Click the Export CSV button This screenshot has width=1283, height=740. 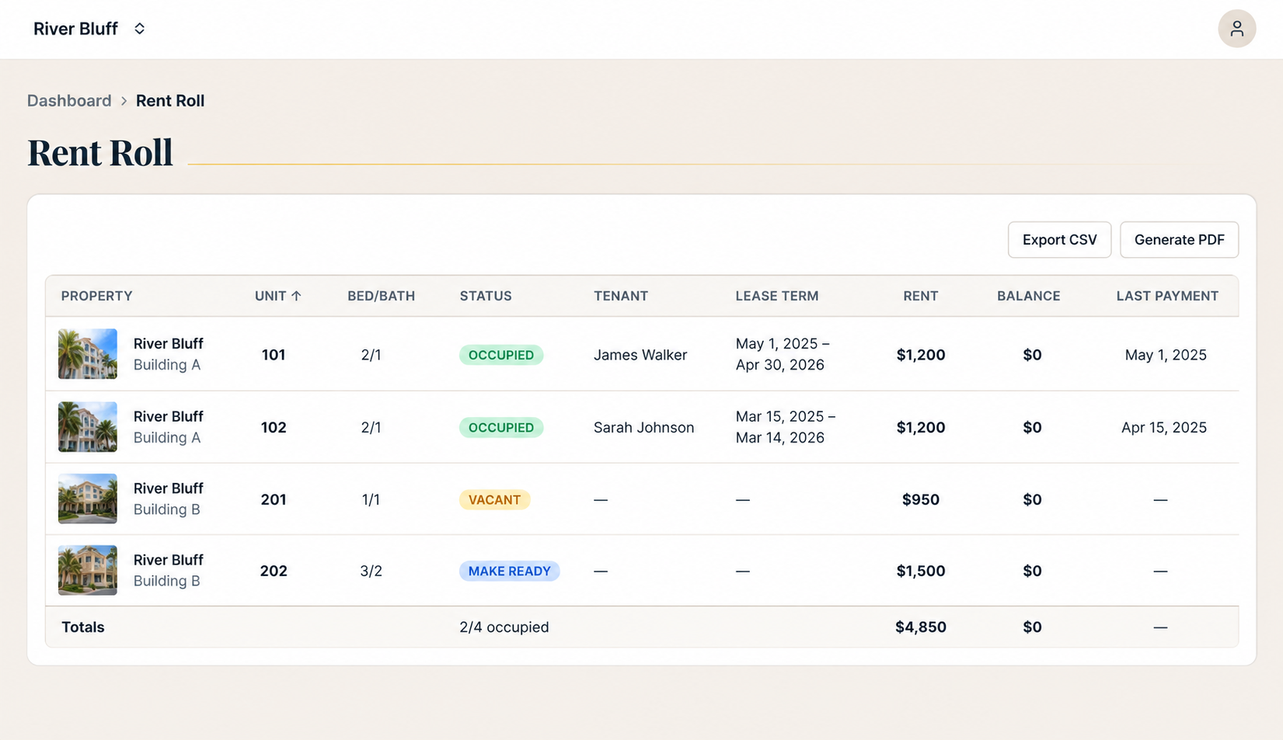coord(1059,240)
